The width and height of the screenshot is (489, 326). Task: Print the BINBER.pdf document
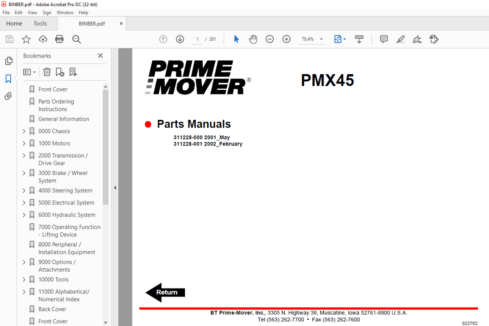coord(59,39)
